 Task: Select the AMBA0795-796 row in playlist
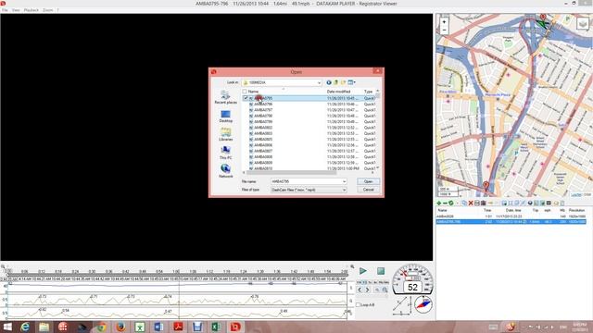[511, 222]
